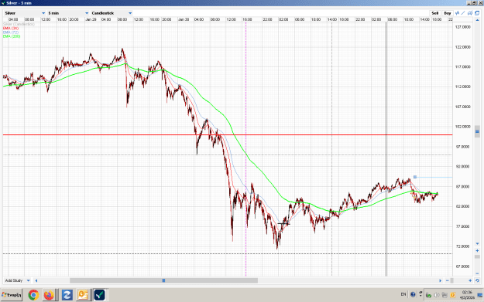Viewport: 484px width, 302px height.
Task: Select the Silver (Candlestick) legend label
Action: [19, 24]
